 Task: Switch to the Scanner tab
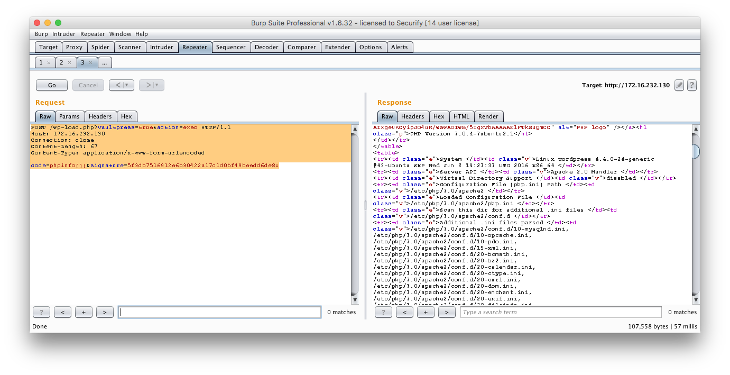tap(130, 47)
